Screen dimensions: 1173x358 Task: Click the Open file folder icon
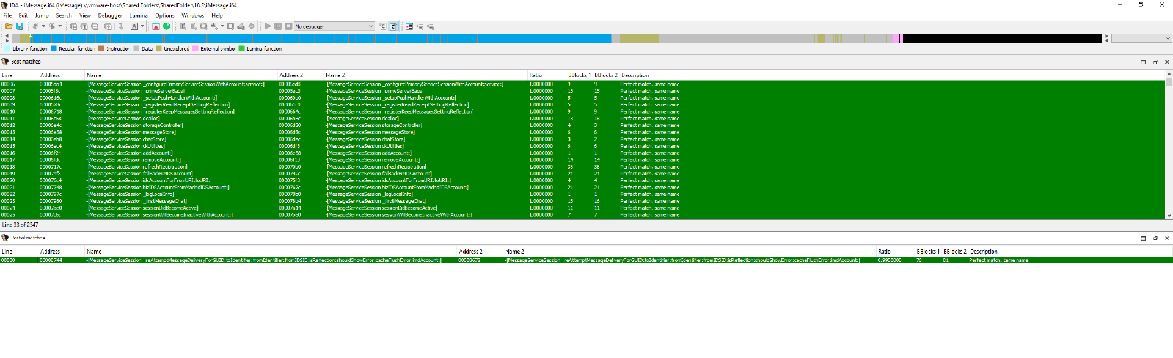9,26
